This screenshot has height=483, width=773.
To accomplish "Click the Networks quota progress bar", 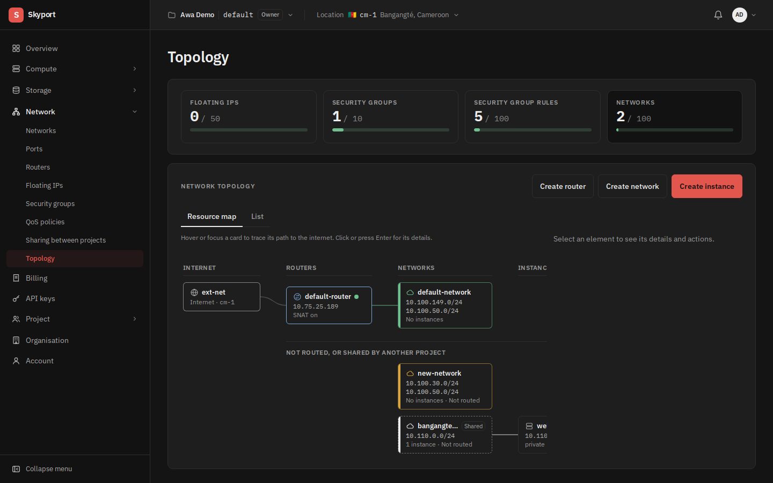I will 675,130.
